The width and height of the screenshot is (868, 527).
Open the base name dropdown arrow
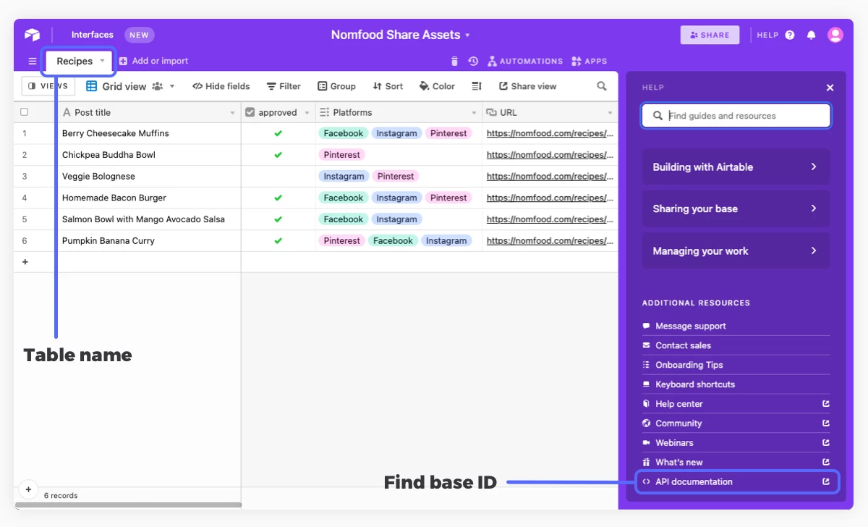[x=467, y=35]
